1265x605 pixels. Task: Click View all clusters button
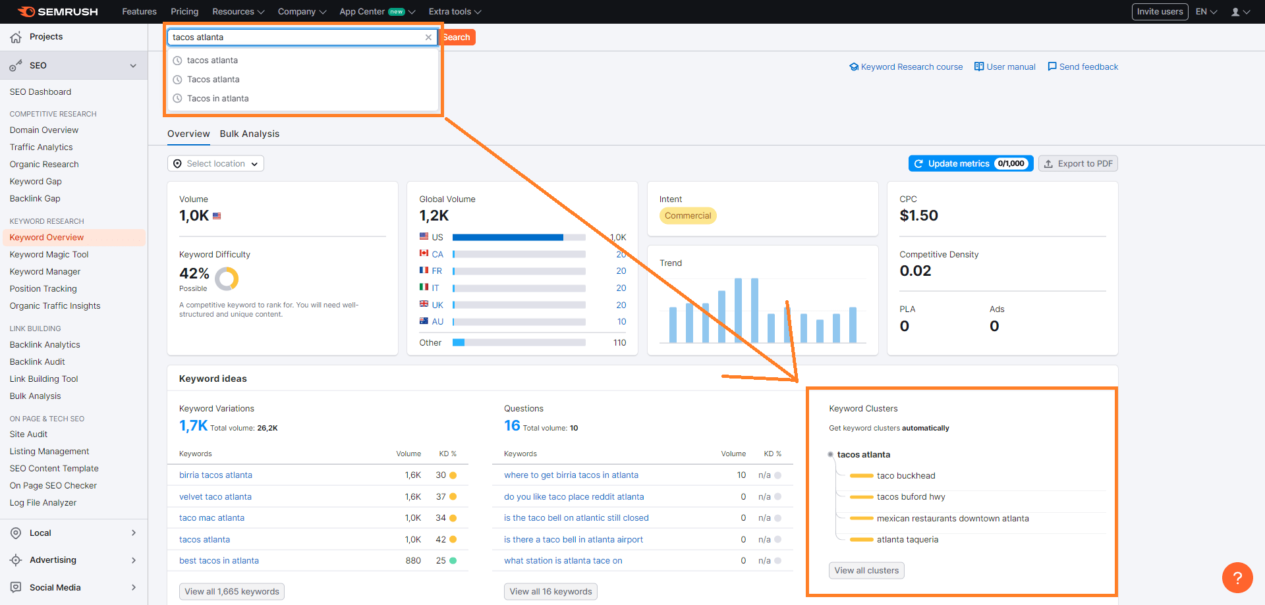tap(866, 571)
